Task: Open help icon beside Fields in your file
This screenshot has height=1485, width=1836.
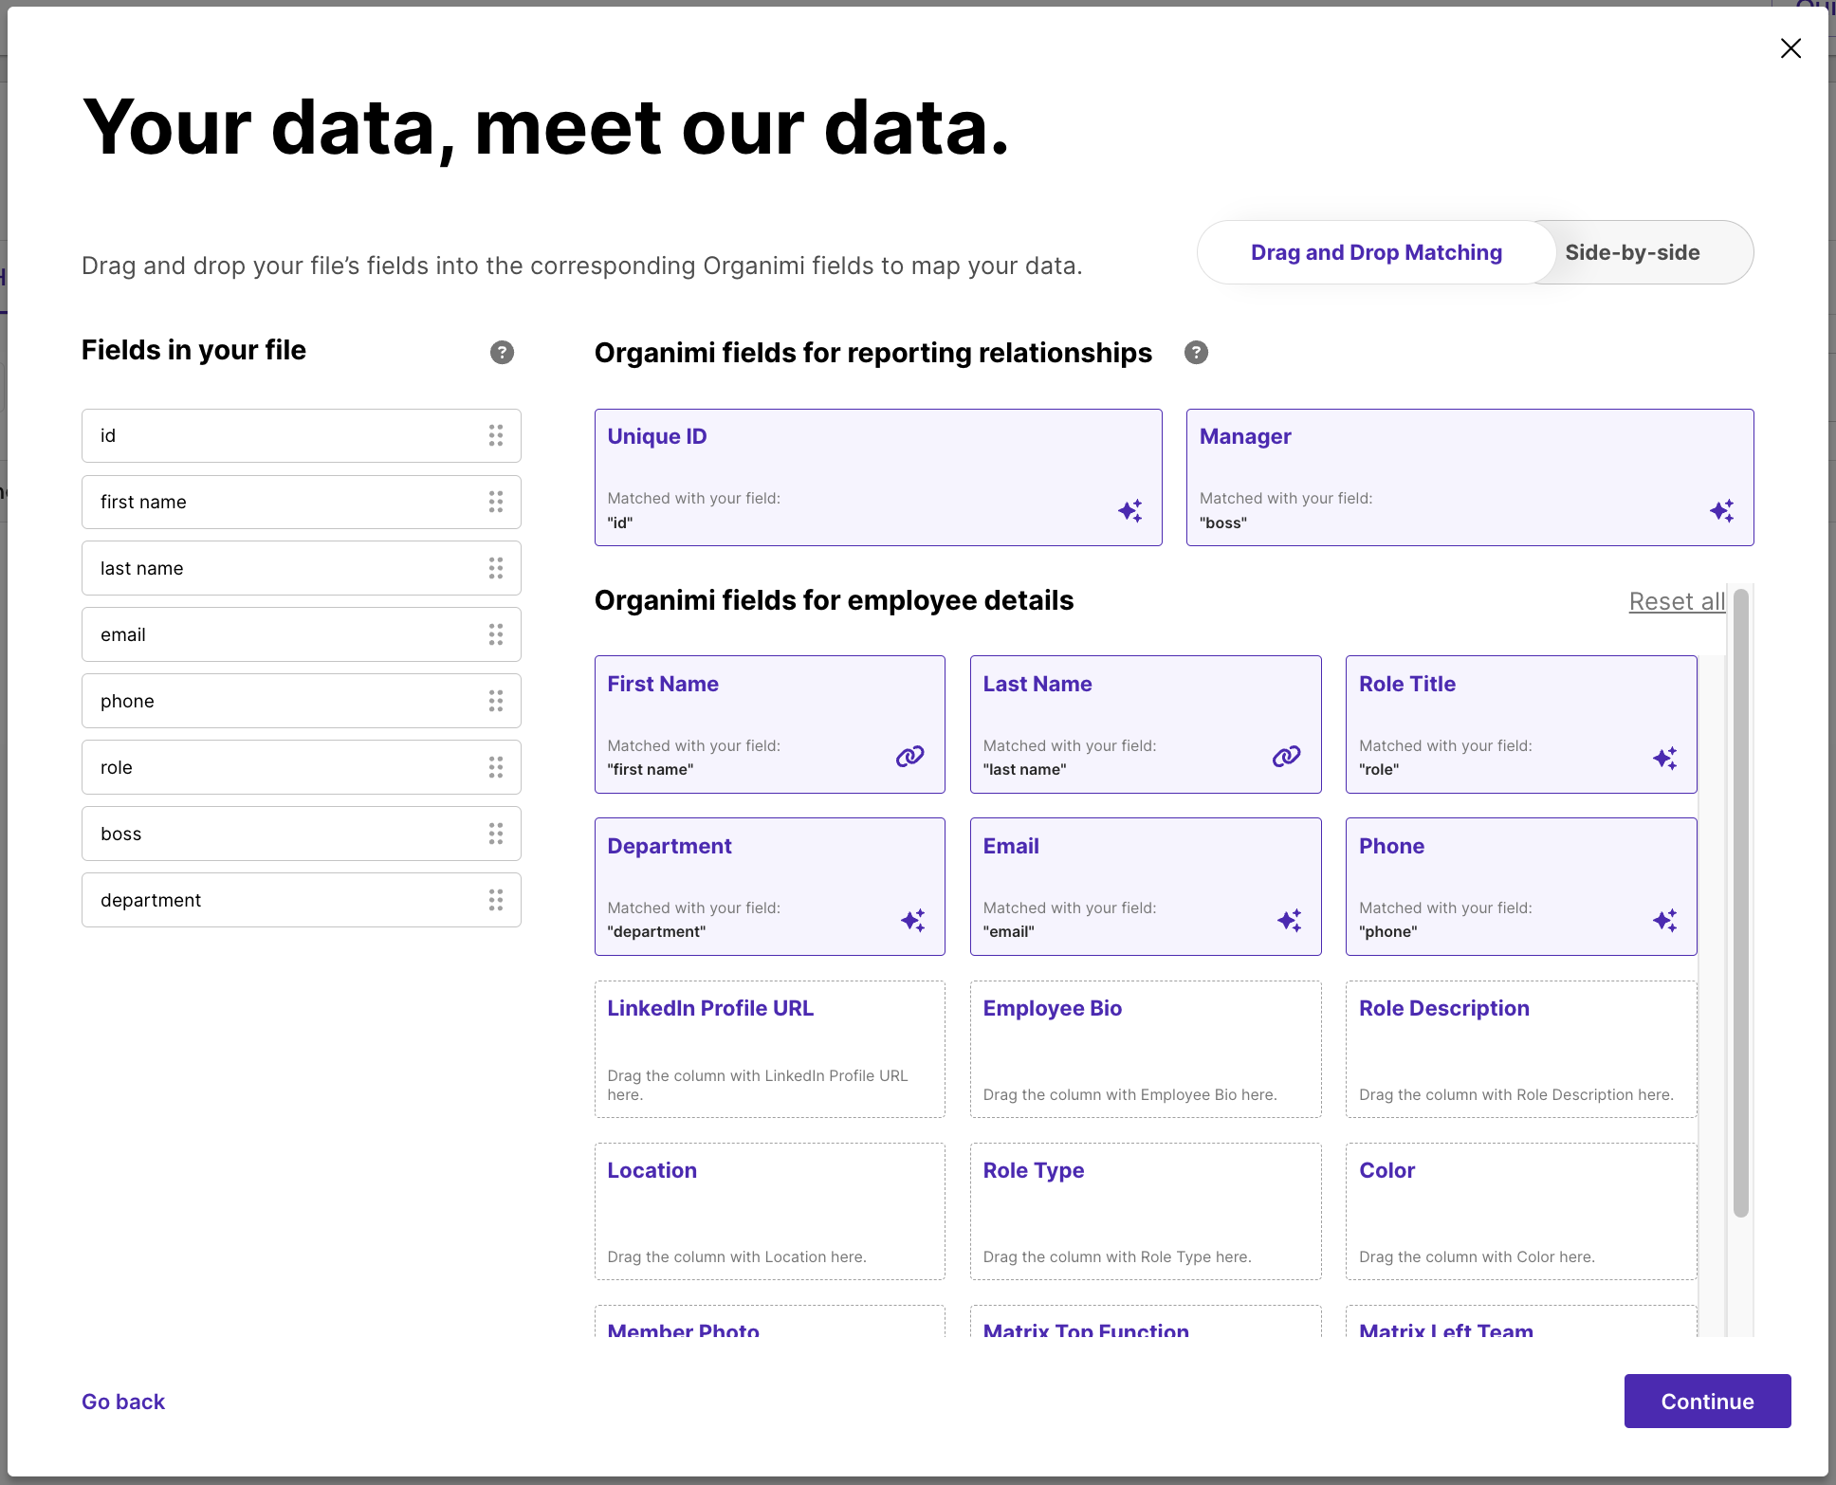Action: [x=502, y=353]
